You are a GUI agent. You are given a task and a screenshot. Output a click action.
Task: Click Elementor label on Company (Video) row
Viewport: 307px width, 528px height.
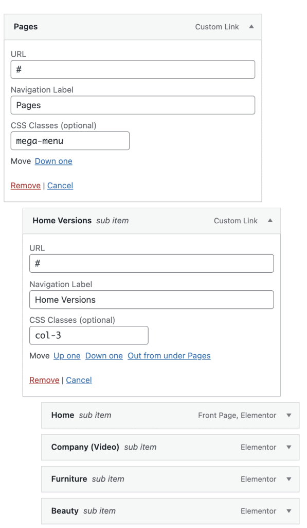[x=259, y=447]
